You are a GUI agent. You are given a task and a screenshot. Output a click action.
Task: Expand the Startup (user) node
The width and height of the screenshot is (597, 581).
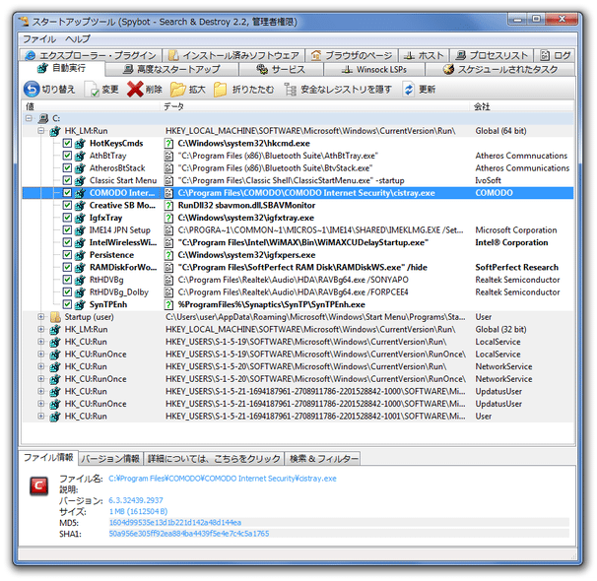(40, 316)
